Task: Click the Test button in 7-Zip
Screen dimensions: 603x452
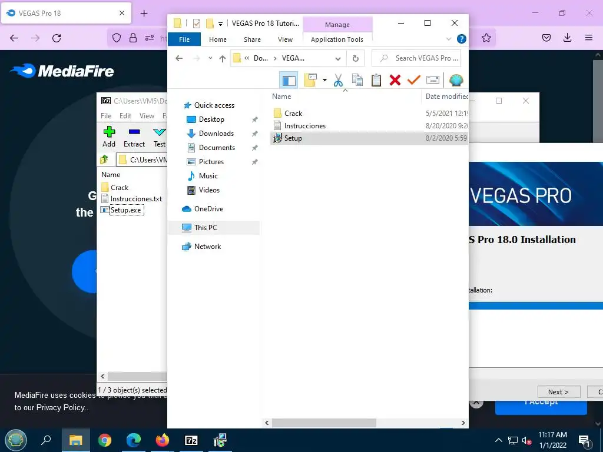Action: (x=159, y=137)
